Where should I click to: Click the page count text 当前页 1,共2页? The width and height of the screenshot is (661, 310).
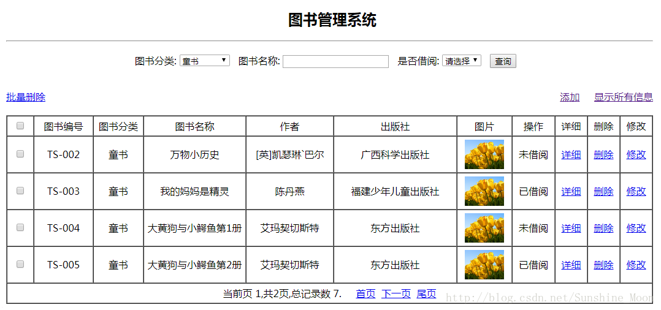point(256,293)
